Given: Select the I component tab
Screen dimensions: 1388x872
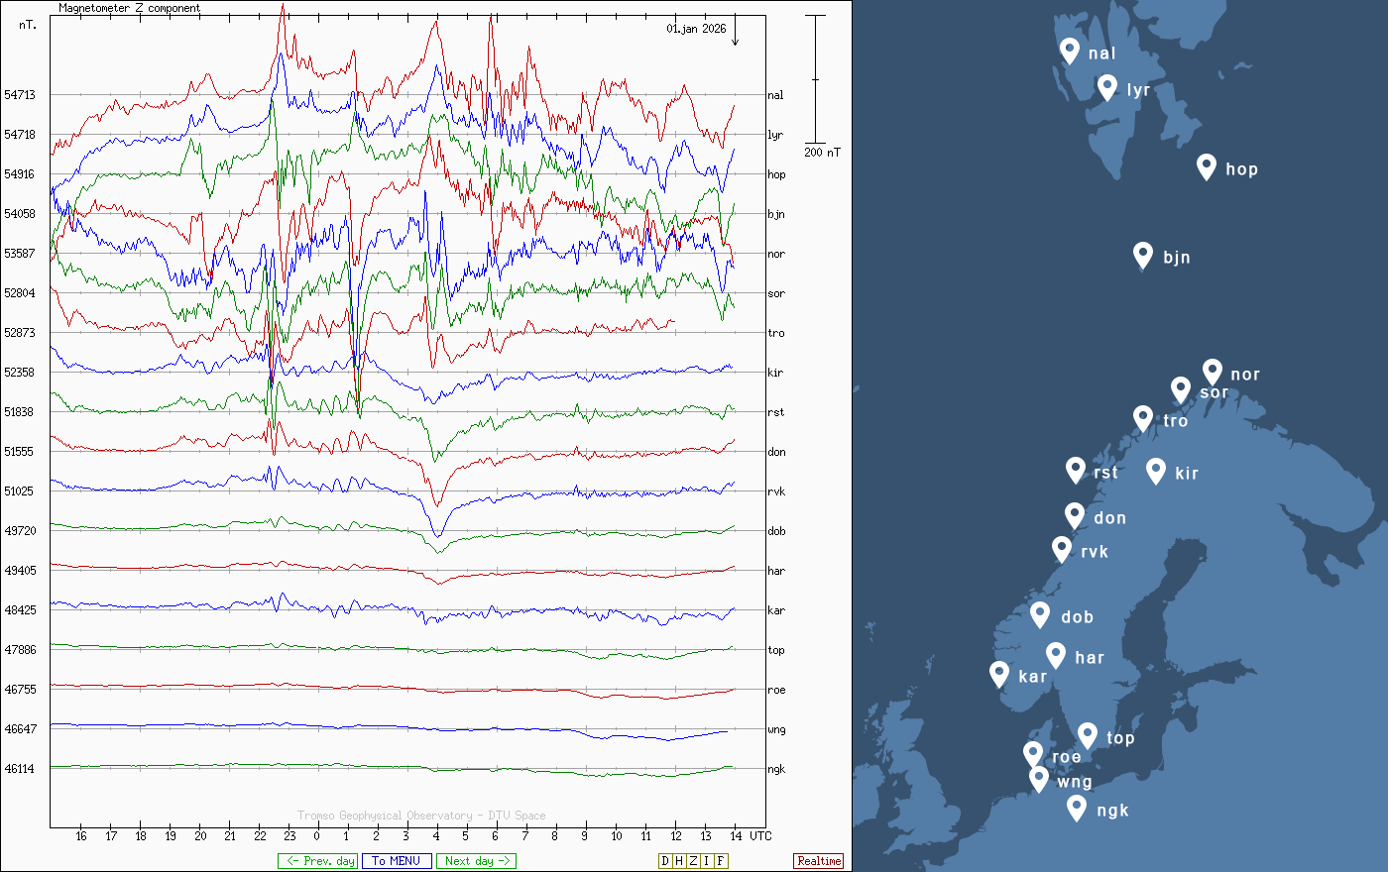Looking at the screenshot, I should coord(707,861).
